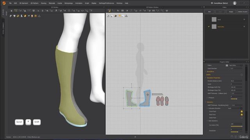
Task: Open the Settings/Preferences menu
Action: (x=106, y=3)
